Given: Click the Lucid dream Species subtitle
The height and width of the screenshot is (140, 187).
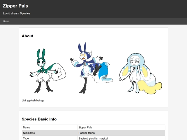Looking at the screenshot, I should [17, 13].
